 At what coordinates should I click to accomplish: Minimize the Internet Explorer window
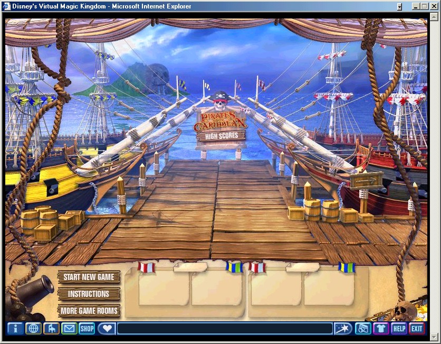pyautogui.click(x=416, y=6)
